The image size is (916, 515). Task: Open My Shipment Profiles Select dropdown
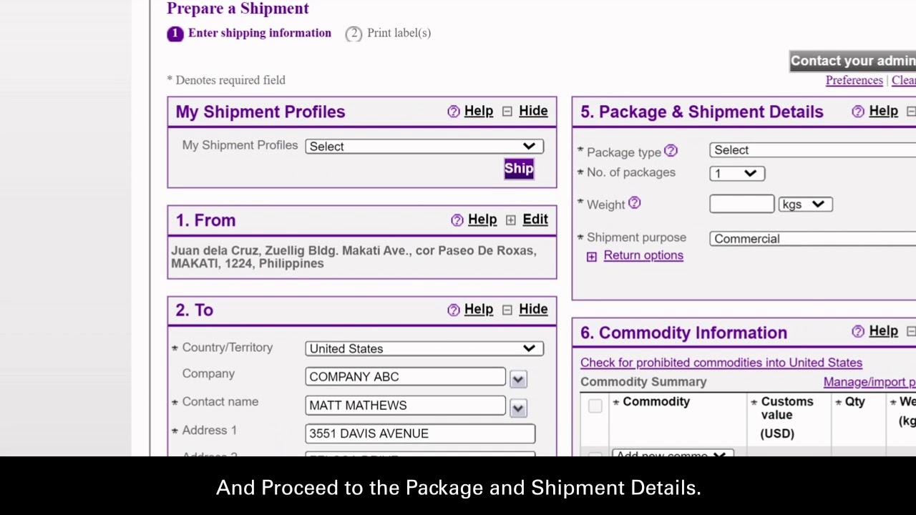pos(424,147)
